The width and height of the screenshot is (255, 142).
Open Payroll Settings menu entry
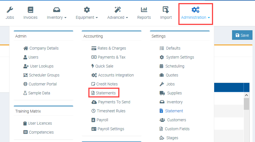108,129
